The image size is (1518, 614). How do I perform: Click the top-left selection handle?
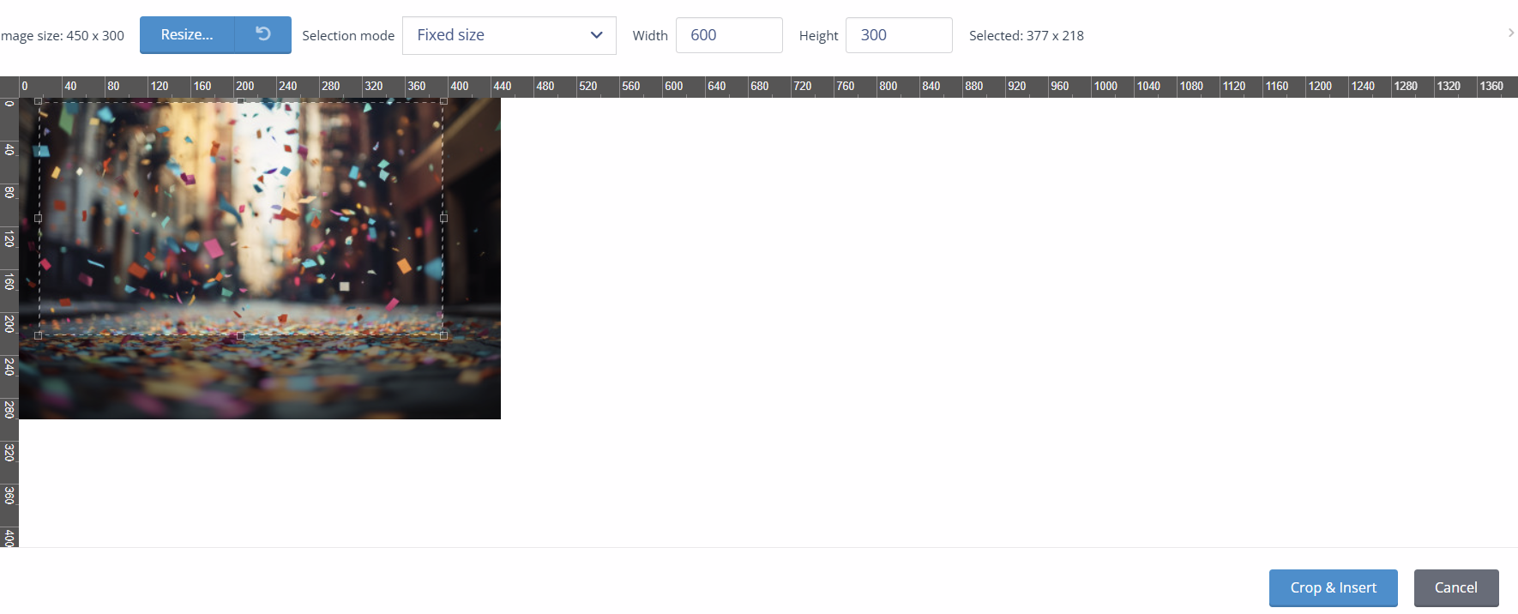[x=39, y=101]
